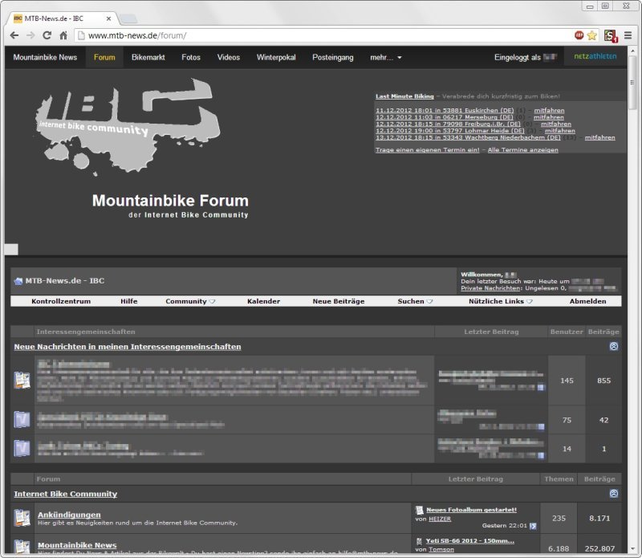Viewport: 642px width, 558px height.
Task: Click the S extension icon with red badge
Action: point(611,35)
